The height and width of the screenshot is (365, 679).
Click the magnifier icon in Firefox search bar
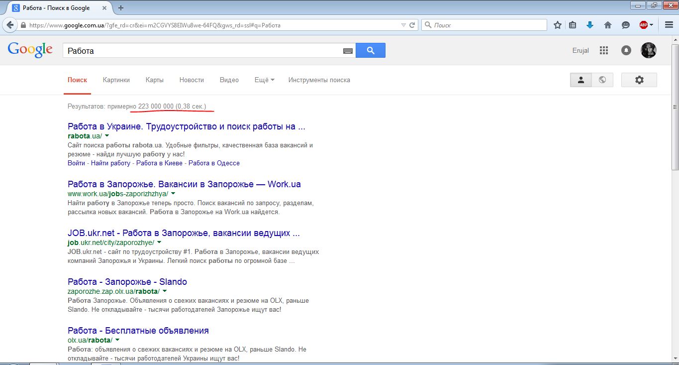coord(428,25)
